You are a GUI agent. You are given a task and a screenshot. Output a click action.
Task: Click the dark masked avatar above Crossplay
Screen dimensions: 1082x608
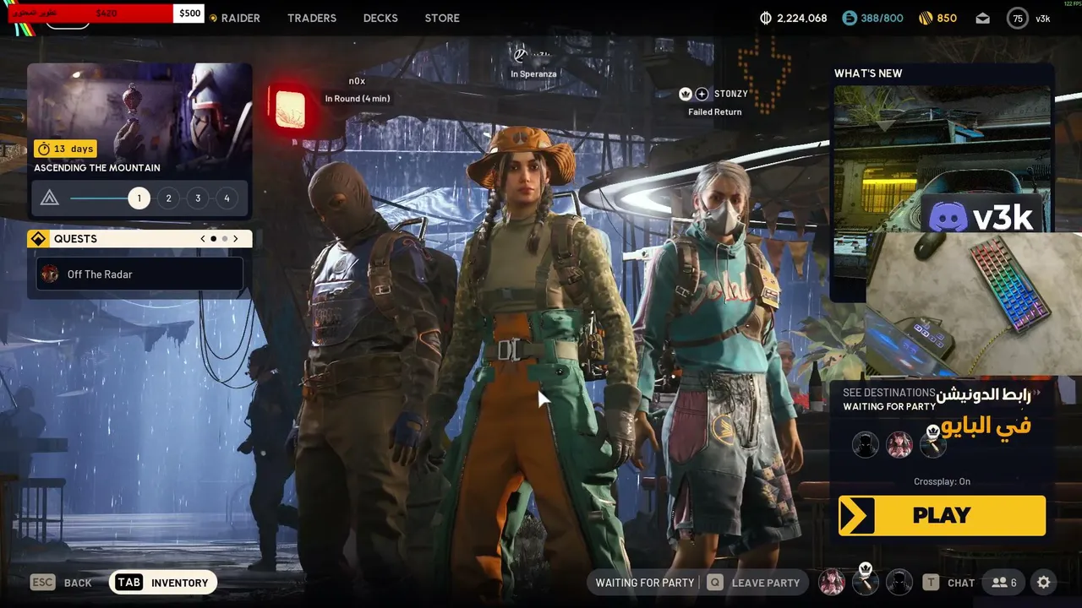pyautogui.click(x=866, y=444)
